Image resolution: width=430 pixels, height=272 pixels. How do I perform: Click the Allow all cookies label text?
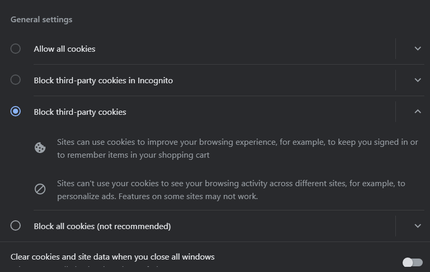(x=65, y=49)
